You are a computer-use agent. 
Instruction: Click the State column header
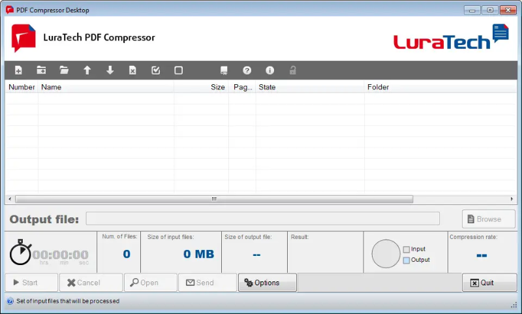(x=309, y=87)
